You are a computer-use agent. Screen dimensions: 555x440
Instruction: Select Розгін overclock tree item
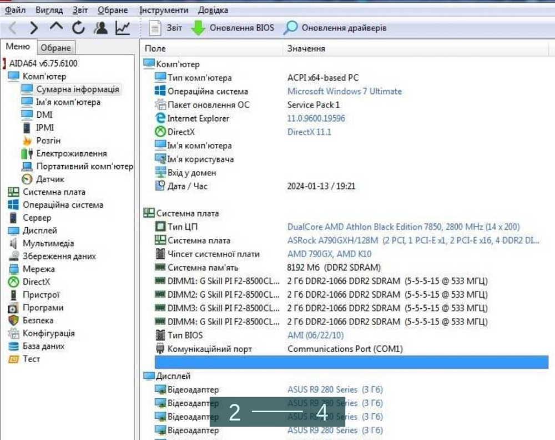click(48, 141)
